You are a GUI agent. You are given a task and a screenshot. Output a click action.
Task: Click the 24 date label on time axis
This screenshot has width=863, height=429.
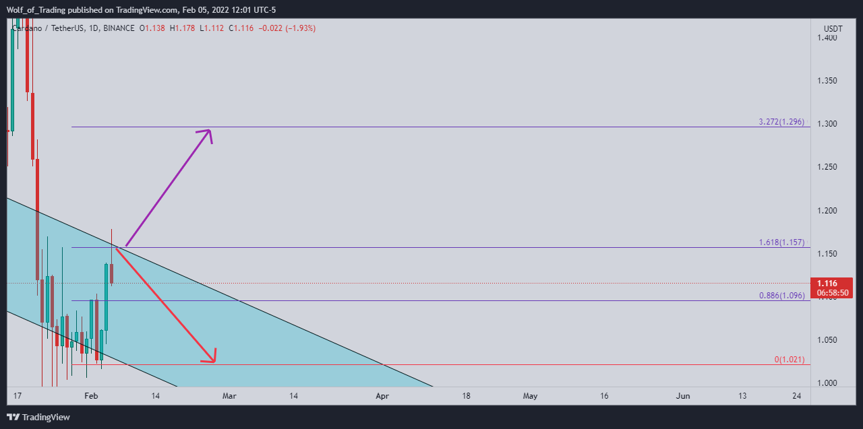(797, 396)
